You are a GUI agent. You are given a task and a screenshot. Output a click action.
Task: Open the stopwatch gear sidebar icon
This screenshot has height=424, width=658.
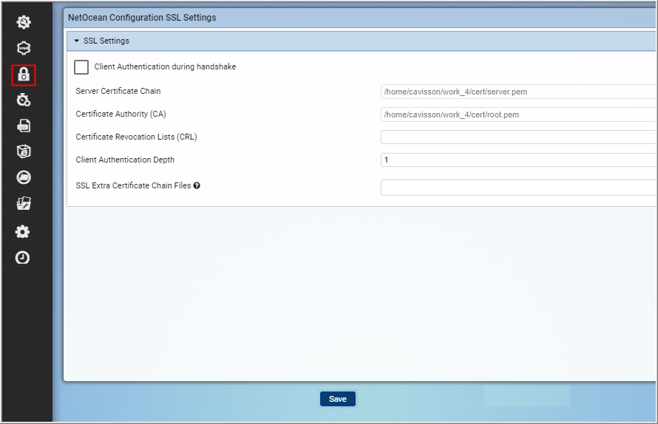point(24,100)
